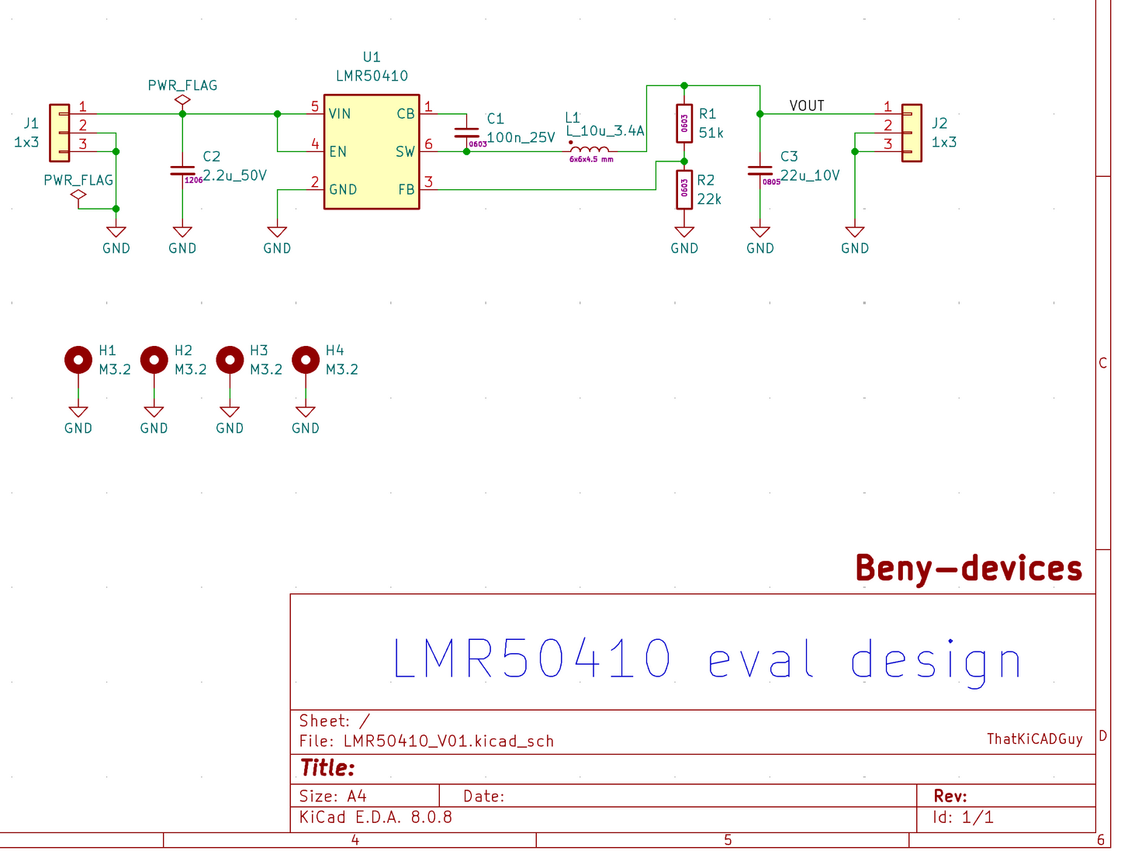This screenshot has width=1121, height=861.
Task: Select the J1 input connector symbol
Action: coord(59,133)
